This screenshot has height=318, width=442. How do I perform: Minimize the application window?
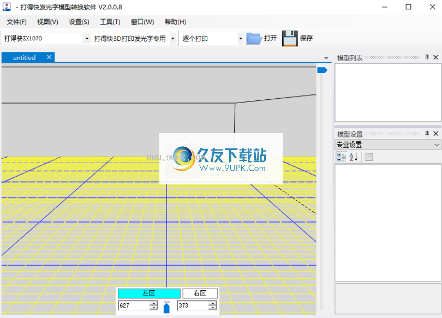click(385, 7)
